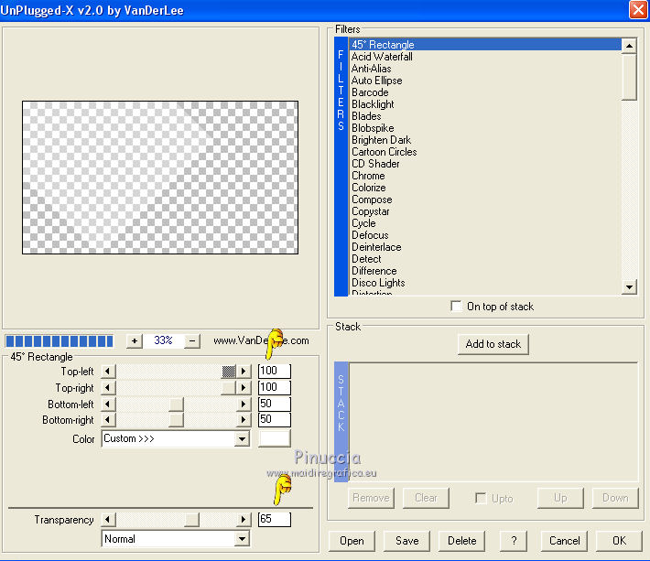Screen dimensions: 650x561
Task: Open the Color dropdown showing Custom
Action: pos(242,439)
